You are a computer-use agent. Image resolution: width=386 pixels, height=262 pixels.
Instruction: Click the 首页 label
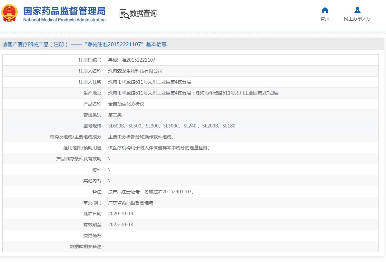[325, 19]
